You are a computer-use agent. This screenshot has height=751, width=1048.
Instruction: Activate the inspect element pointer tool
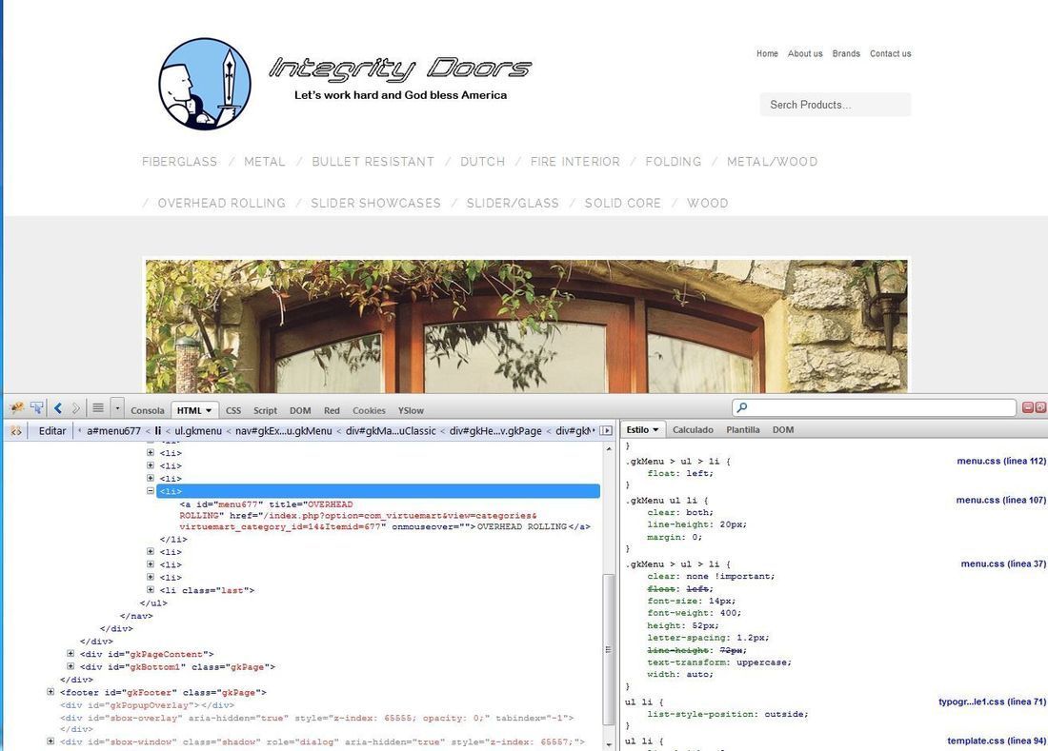tap(37, 408)
